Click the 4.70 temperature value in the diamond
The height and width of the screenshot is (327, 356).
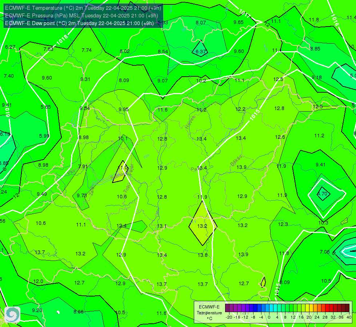click(322, 194)
